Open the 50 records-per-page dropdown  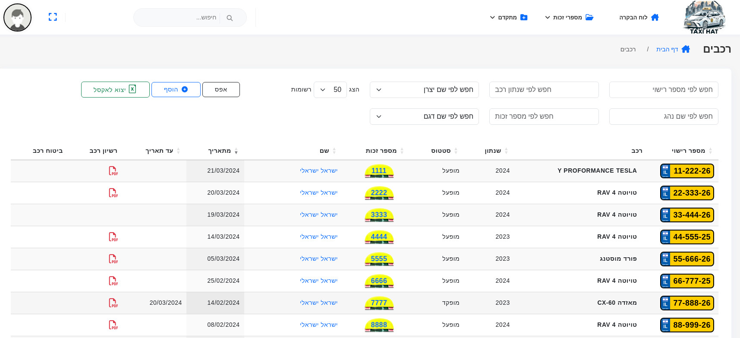tap(330, 90)
